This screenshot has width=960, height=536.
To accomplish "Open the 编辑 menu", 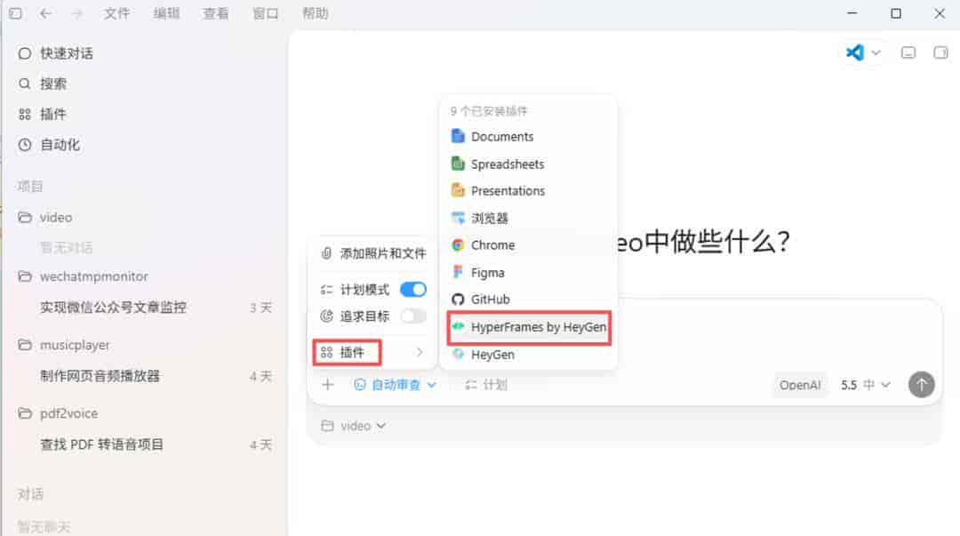I will coord(166,12).
